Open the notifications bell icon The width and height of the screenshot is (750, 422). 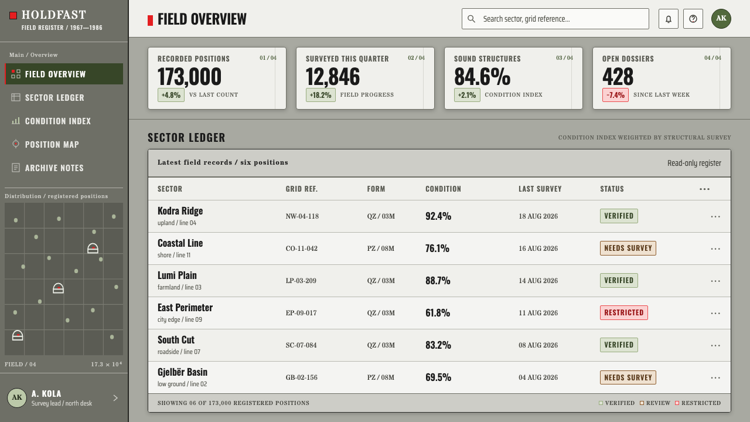[x=669, y=19]
